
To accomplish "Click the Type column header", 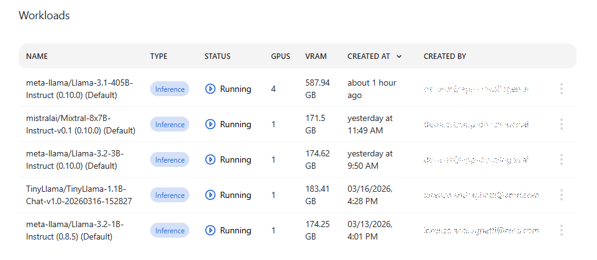I will pyautogui.click(x=159, y=56).
